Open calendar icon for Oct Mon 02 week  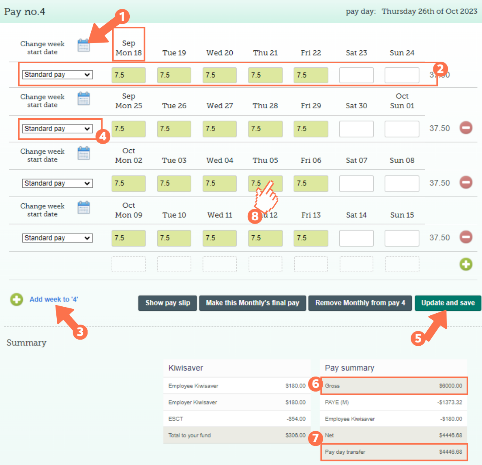[84, 153]
